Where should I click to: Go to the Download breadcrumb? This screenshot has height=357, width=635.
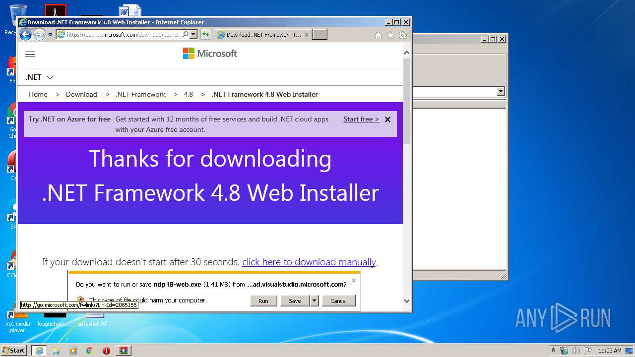pos(81,94)
